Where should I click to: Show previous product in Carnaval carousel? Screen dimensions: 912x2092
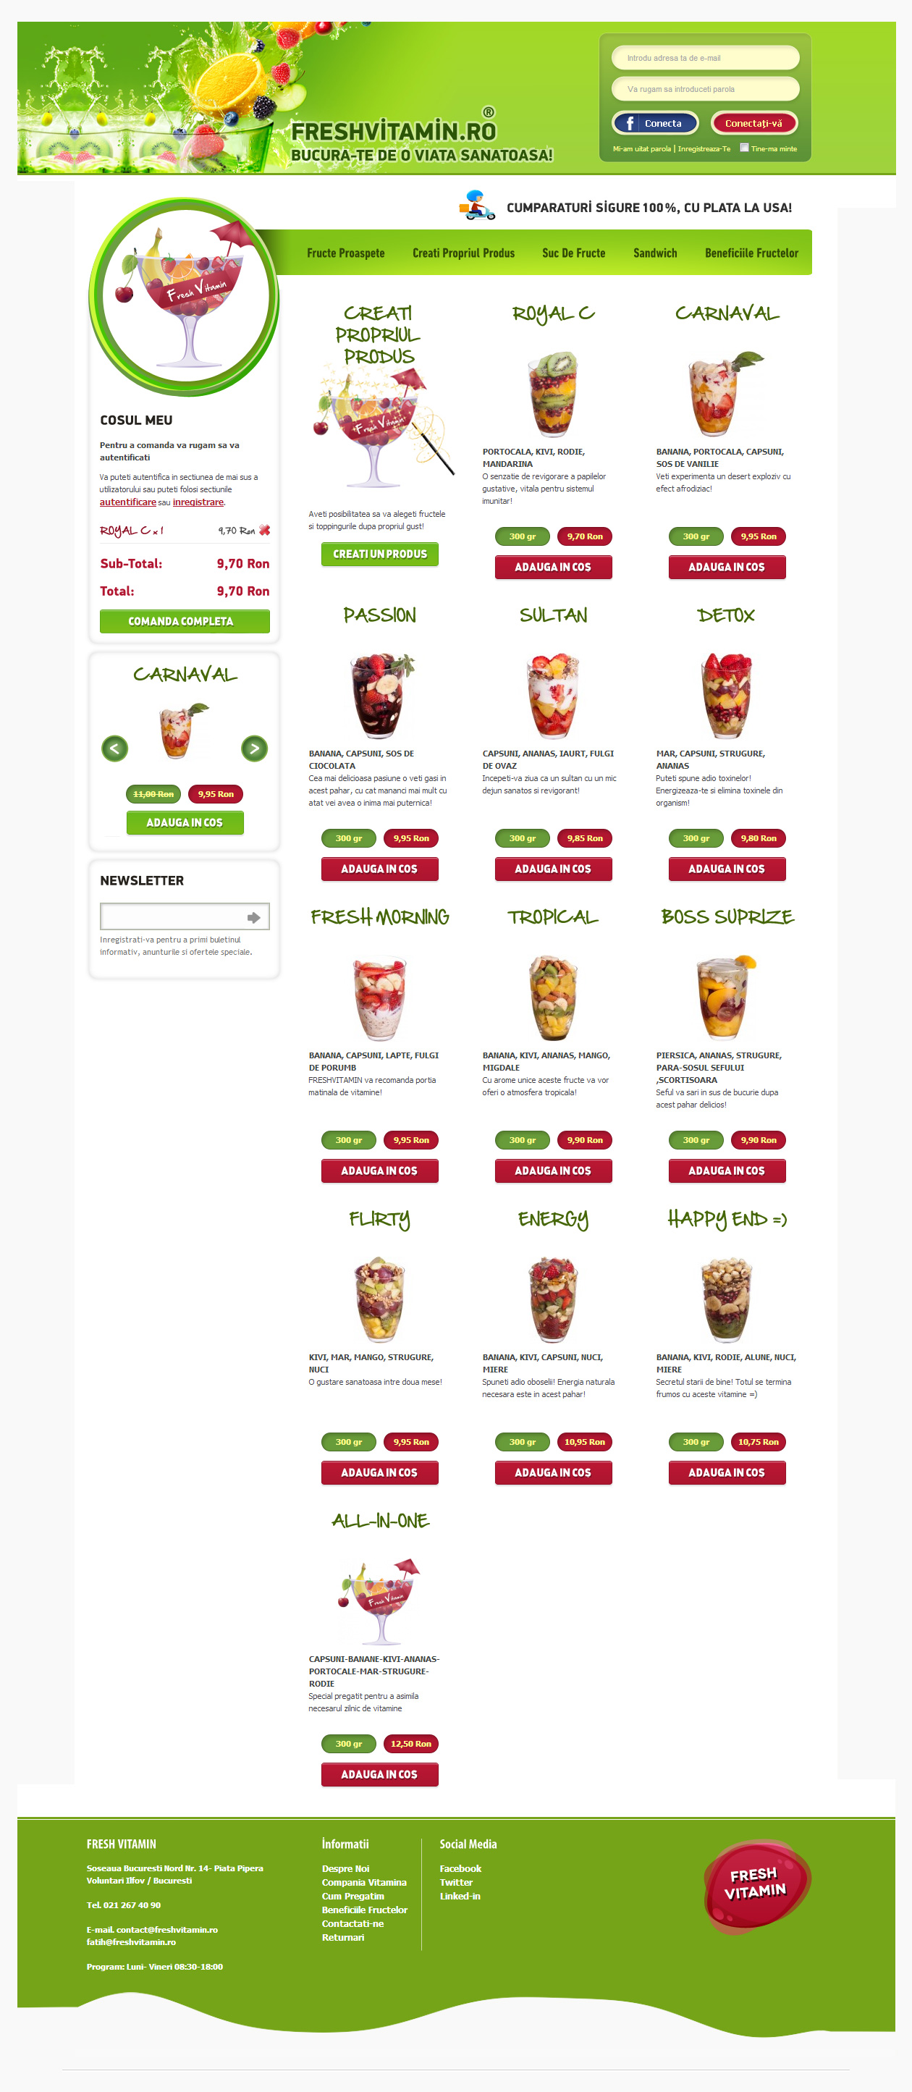point(114,748)
